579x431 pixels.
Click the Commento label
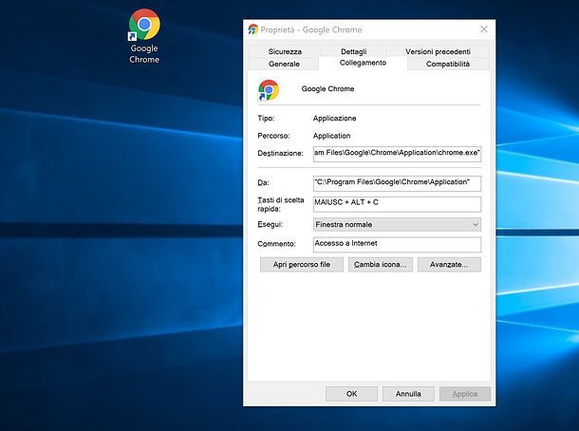(276, 244)
